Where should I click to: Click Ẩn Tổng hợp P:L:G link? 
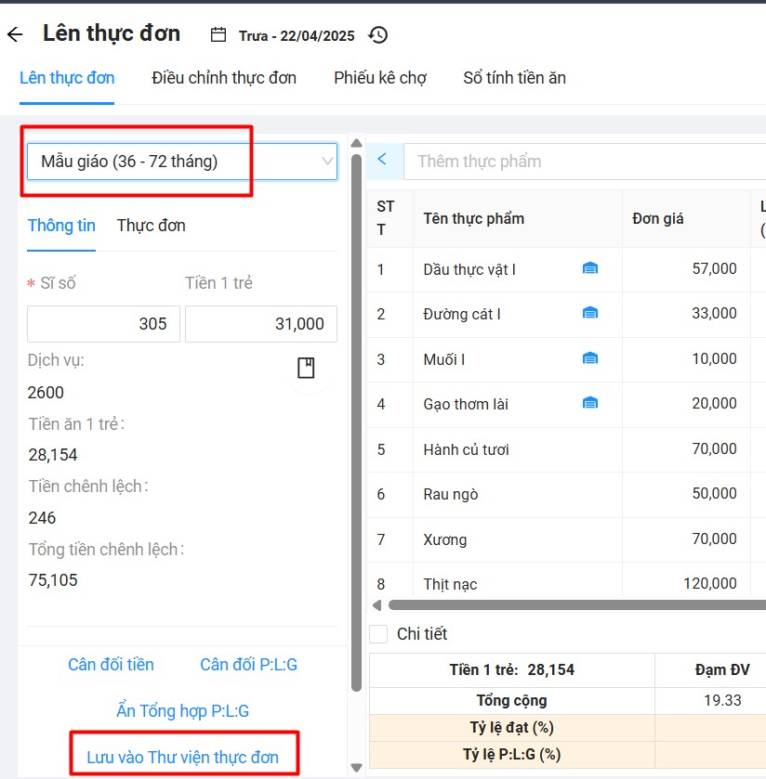coord(182,711)
